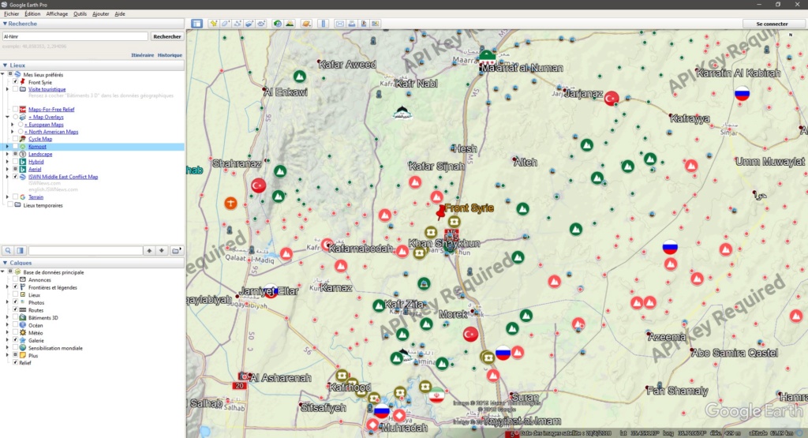This screenshot has width=808, height=438.
Task: Enable the Maps-For-Free Relief checkbox
Action: [16, 109]
